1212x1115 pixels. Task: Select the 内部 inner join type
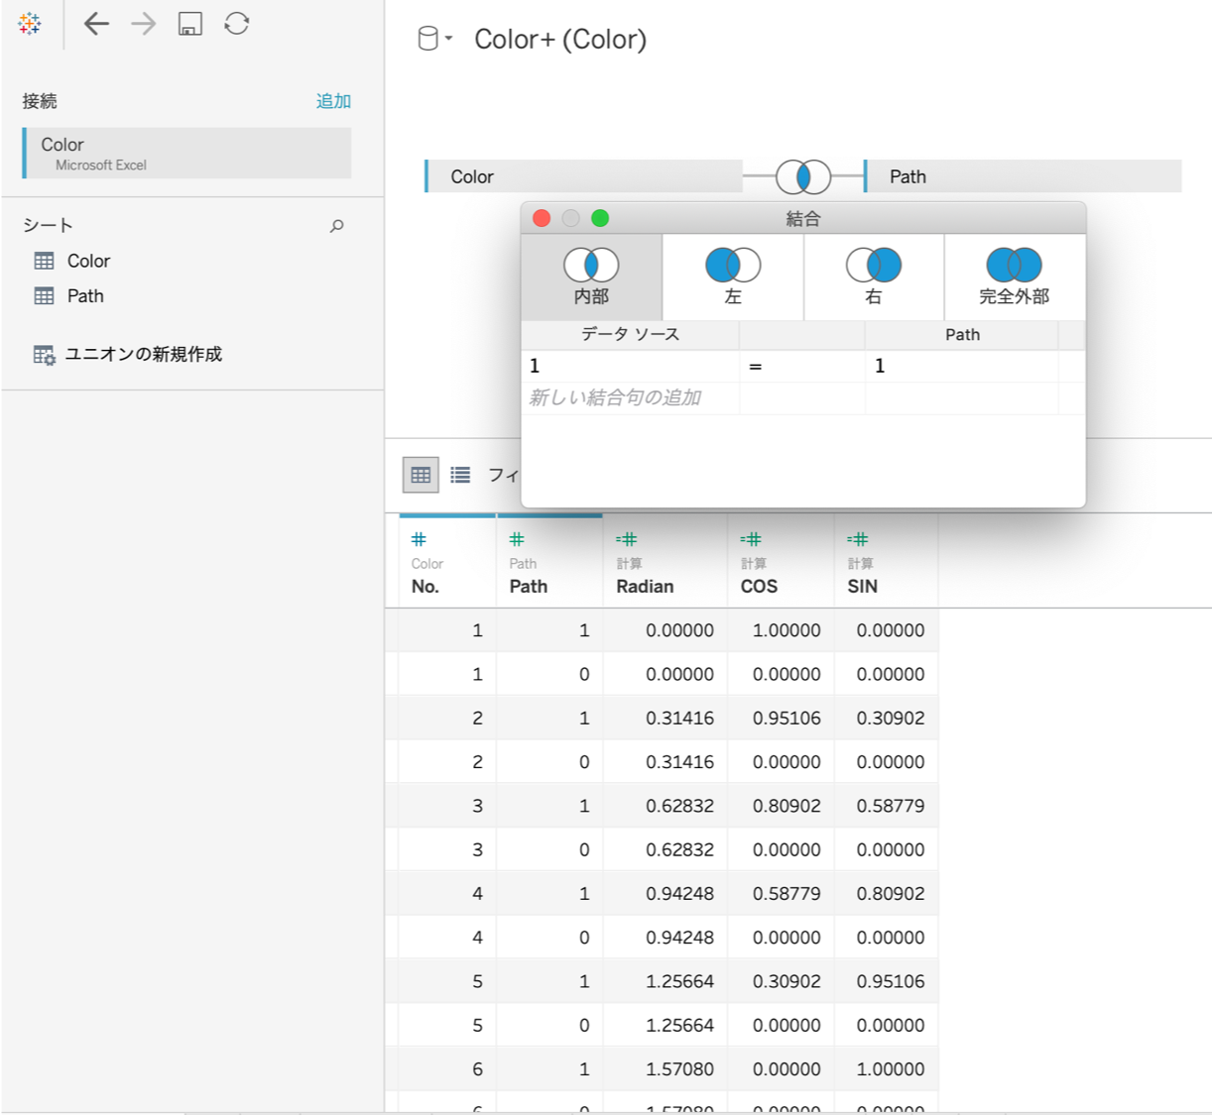[x=591, y=277]
